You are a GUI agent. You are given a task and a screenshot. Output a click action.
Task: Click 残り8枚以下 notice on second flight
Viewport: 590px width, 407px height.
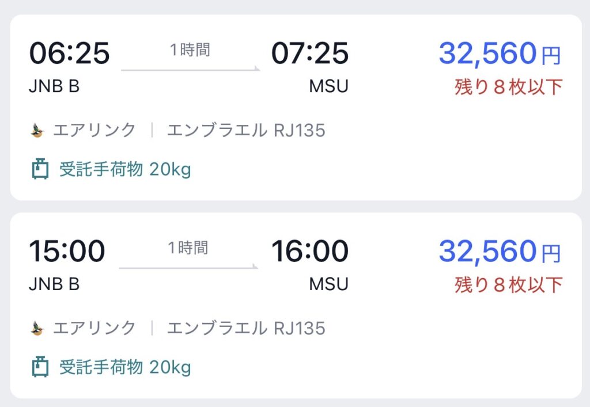click(x=508, y=284)
